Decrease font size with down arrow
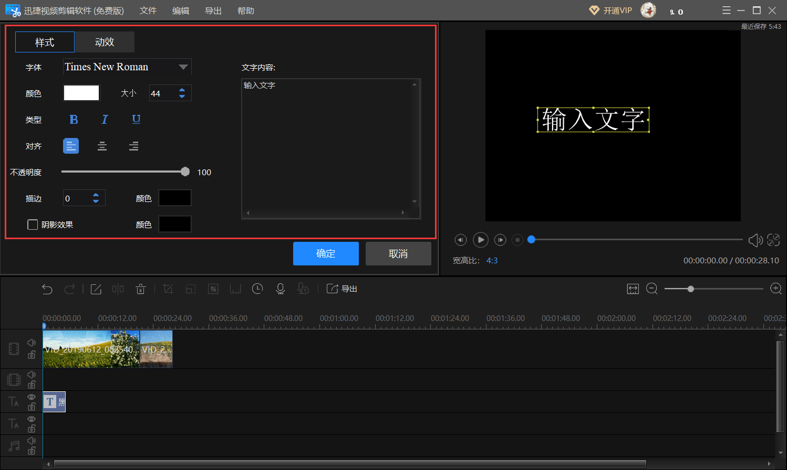 [182, 97]
